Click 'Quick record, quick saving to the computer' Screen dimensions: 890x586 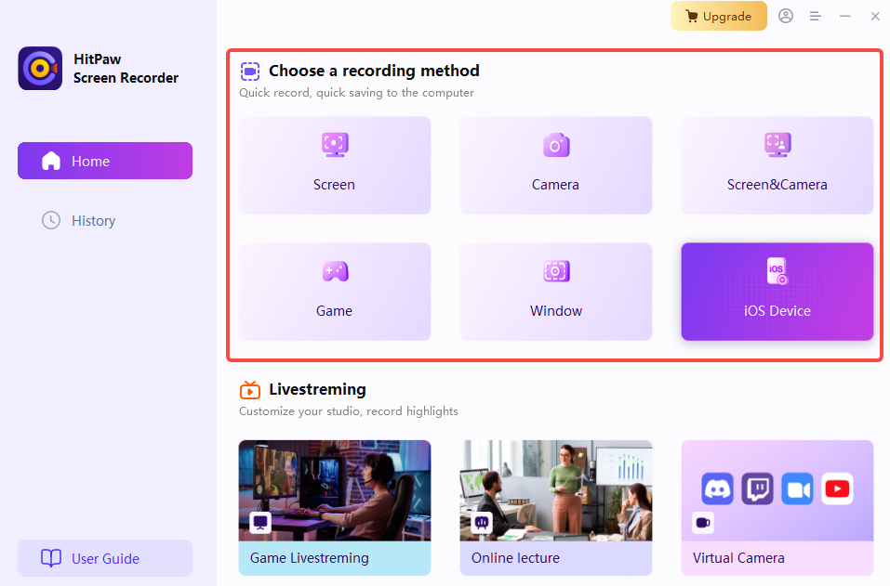356,92
